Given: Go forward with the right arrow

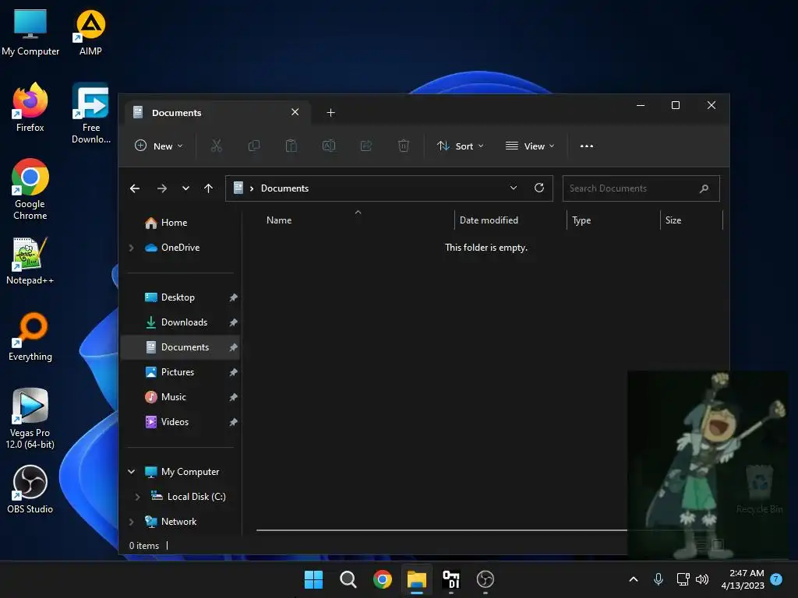Looking at the screenshot, I should tap(162, 188).
